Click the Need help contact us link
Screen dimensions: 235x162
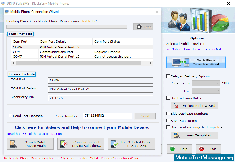pos(35,134)
